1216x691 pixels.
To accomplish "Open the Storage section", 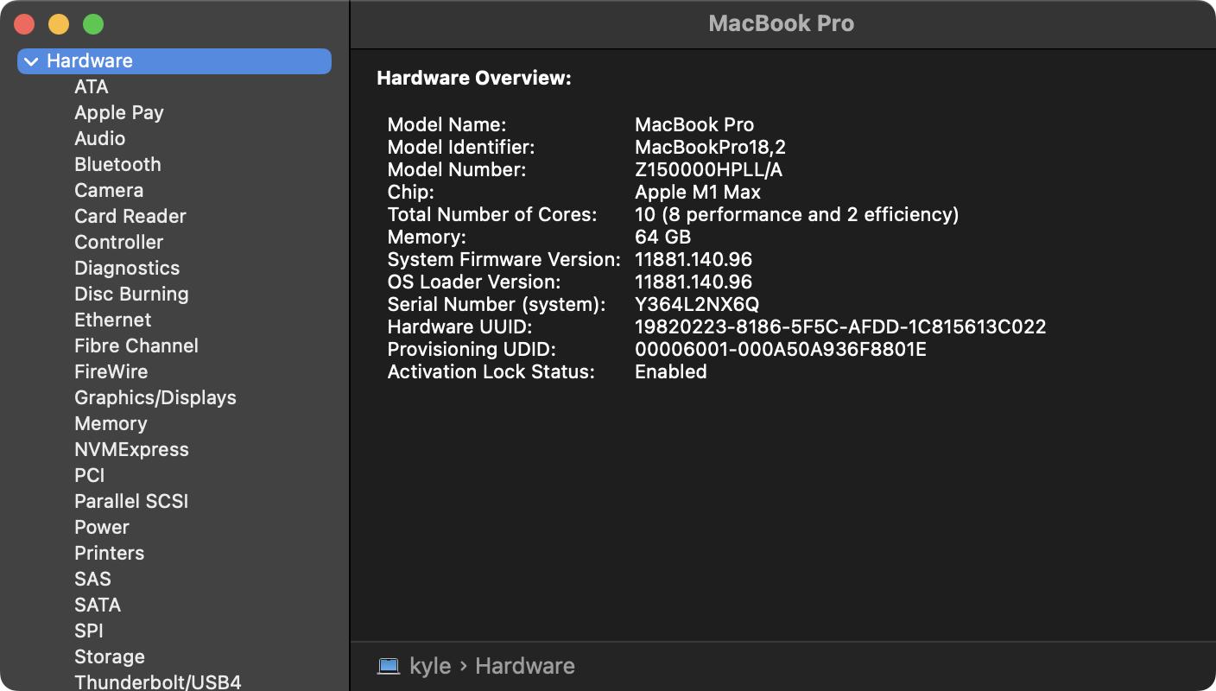I will tap(110, 657).
